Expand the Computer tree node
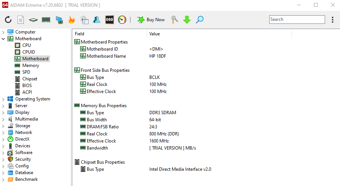 (x=3, y=32)
